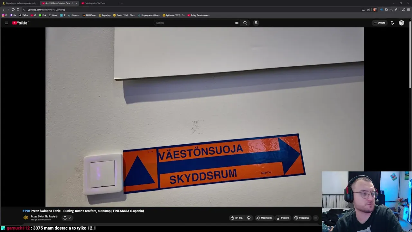
Task: Open the Dealer (1996) bookmark
Action: (124, 15)
